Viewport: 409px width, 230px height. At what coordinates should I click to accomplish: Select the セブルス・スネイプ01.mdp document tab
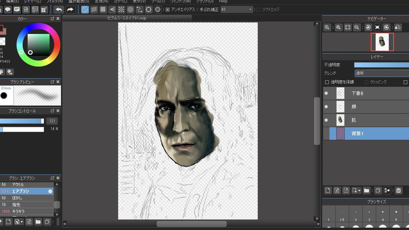click(x=127, y=18)
